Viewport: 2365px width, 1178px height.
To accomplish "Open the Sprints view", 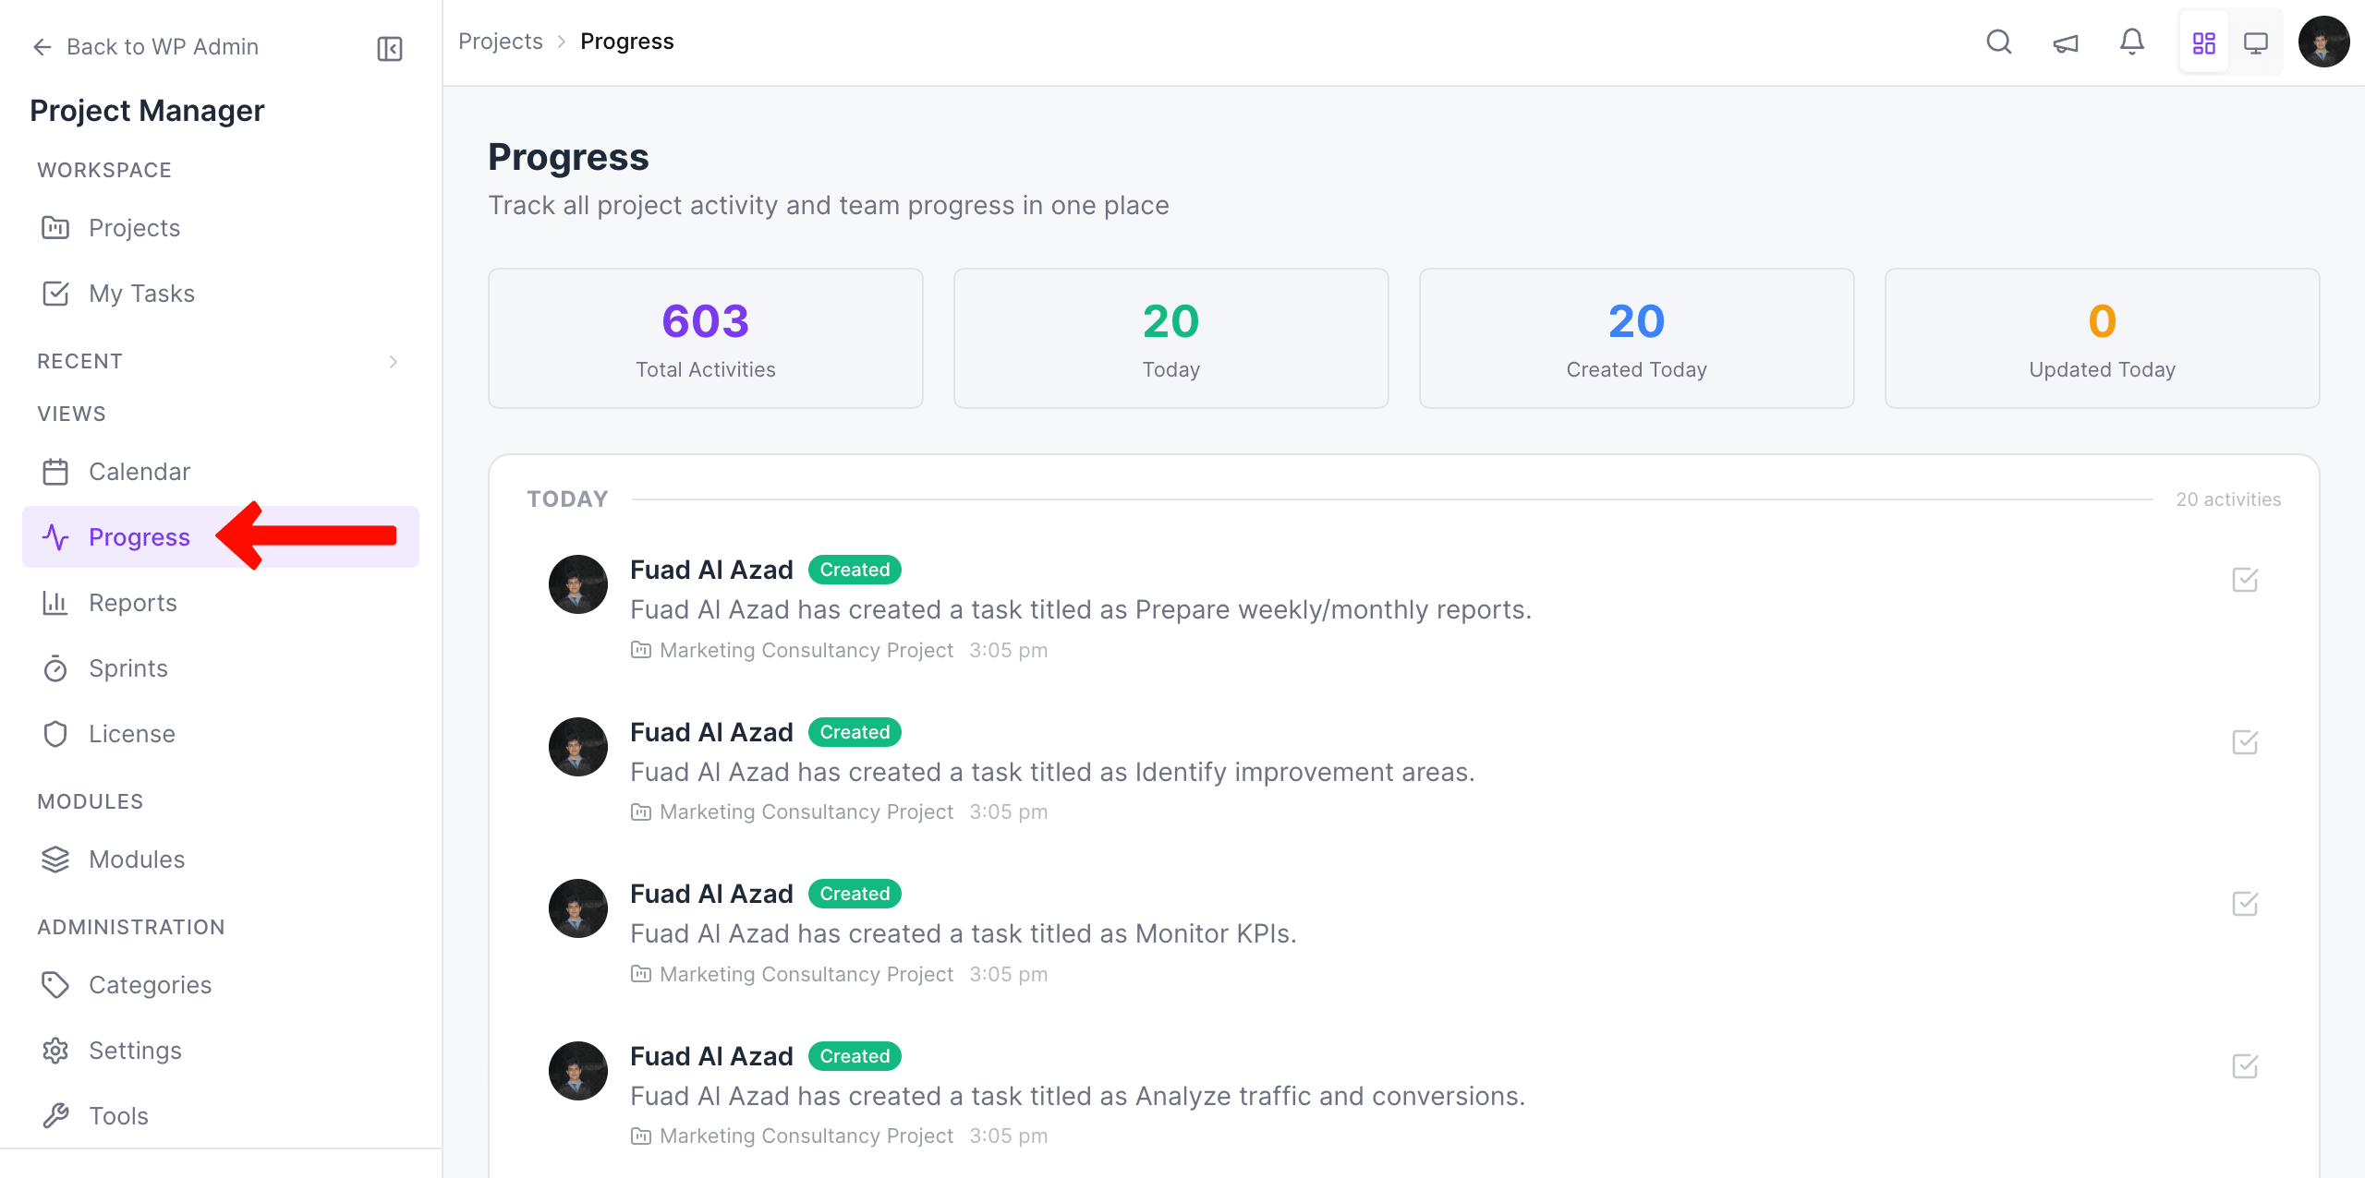I will pos(127,667).
